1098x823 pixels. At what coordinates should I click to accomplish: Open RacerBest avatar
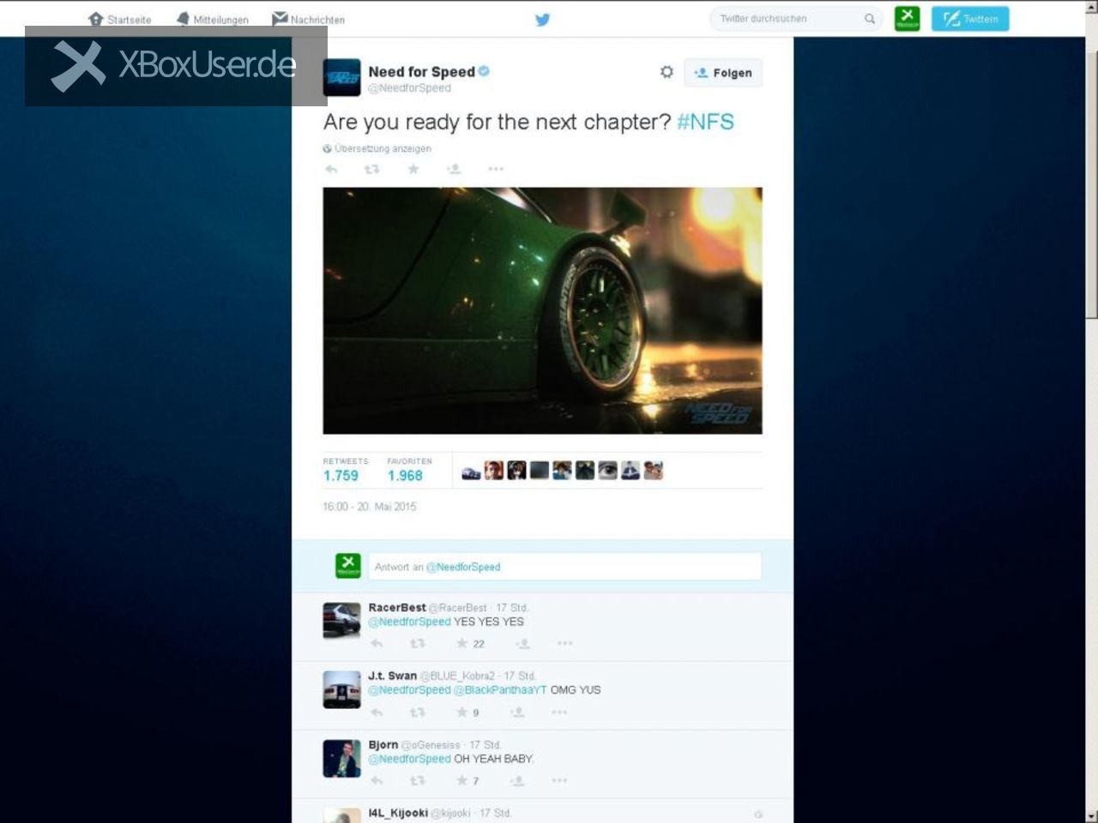341,621
